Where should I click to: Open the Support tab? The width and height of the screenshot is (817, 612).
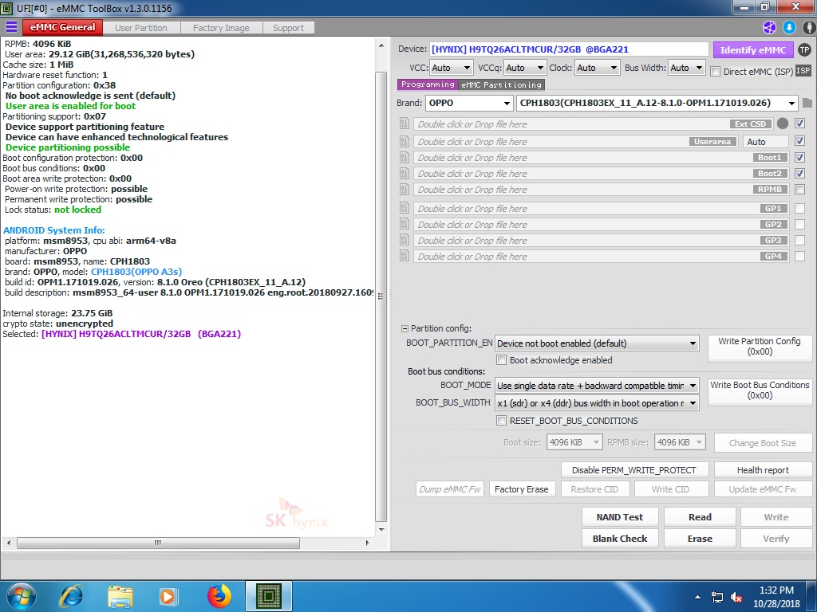(x=288, y=28)
